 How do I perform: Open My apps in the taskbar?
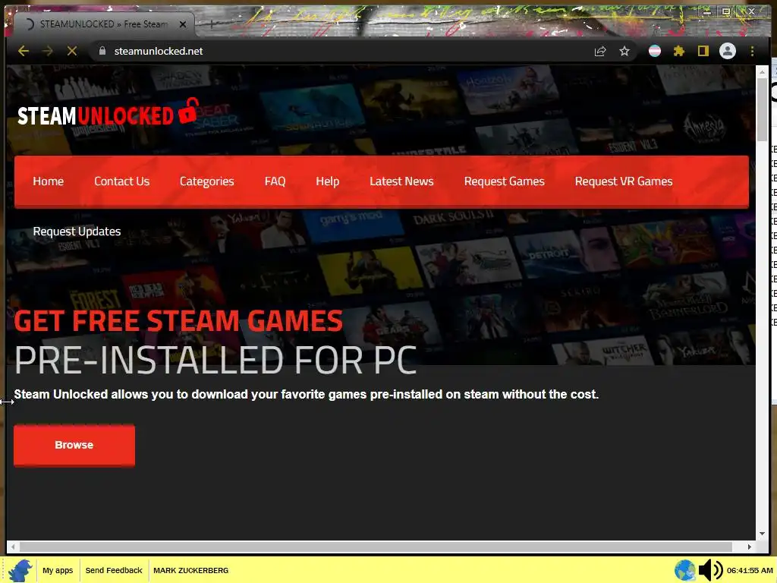[x=58, y=570]
